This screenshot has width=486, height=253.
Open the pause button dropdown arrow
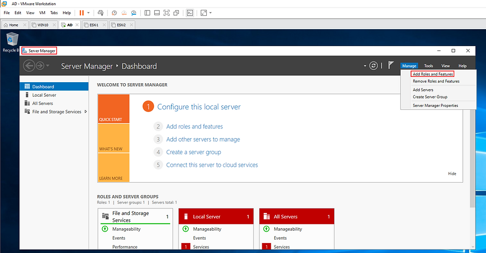click(x=88, y=13)
